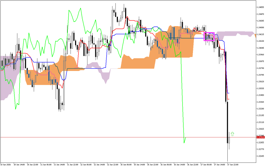Viewport: 267px width, 167px height.
Task: Click the 11 Jun 14:00 time label
Action: [59, 165]
